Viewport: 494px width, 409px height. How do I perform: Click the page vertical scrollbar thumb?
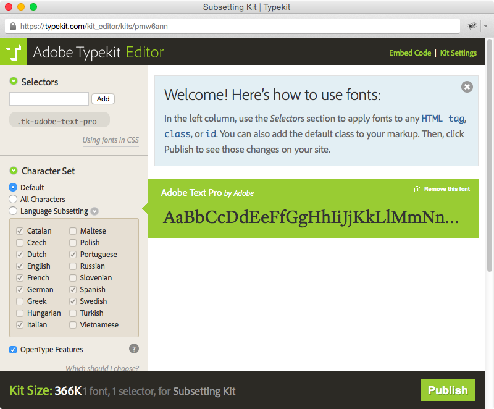pos(489,155)
